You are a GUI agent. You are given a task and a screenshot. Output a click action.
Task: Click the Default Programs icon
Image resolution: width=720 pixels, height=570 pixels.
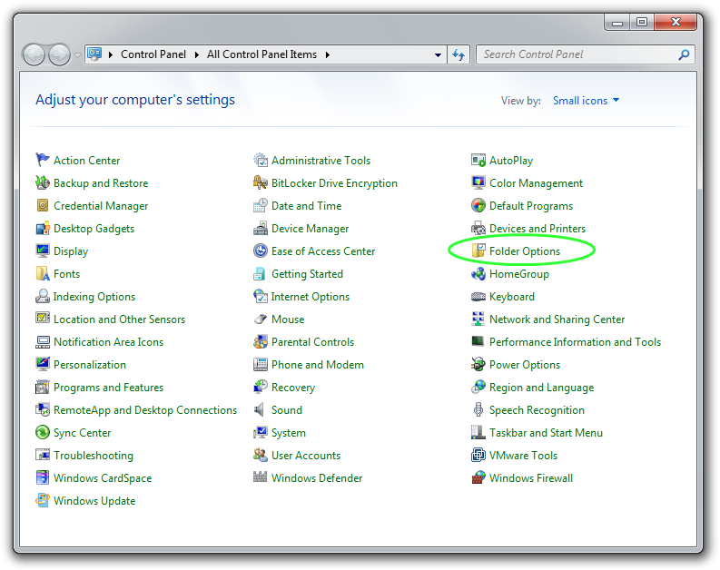coord(478,205)
